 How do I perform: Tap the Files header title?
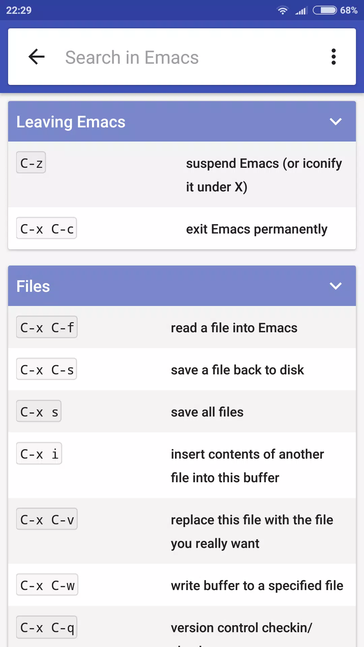tap(33, 286)
